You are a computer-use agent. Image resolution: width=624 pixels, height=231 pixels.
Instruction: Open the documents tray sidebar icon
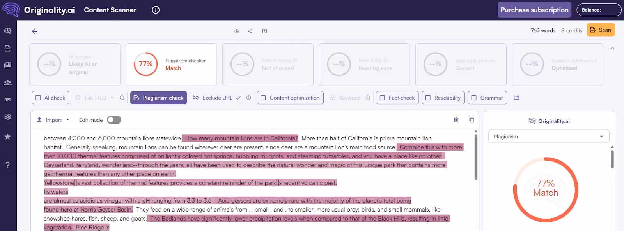coord(7,48)
